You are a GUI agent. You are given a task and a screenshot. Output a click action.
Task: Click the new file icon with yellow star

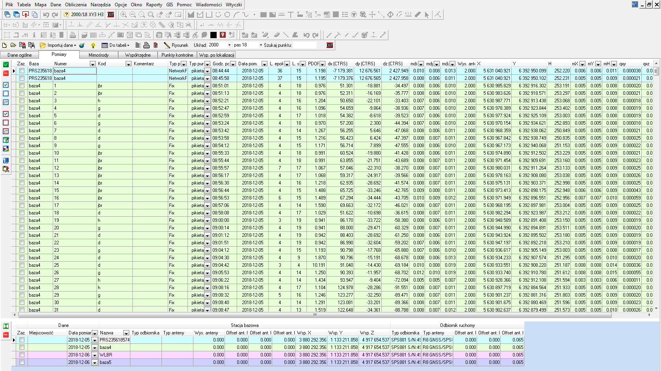click(x=5, y=45)
